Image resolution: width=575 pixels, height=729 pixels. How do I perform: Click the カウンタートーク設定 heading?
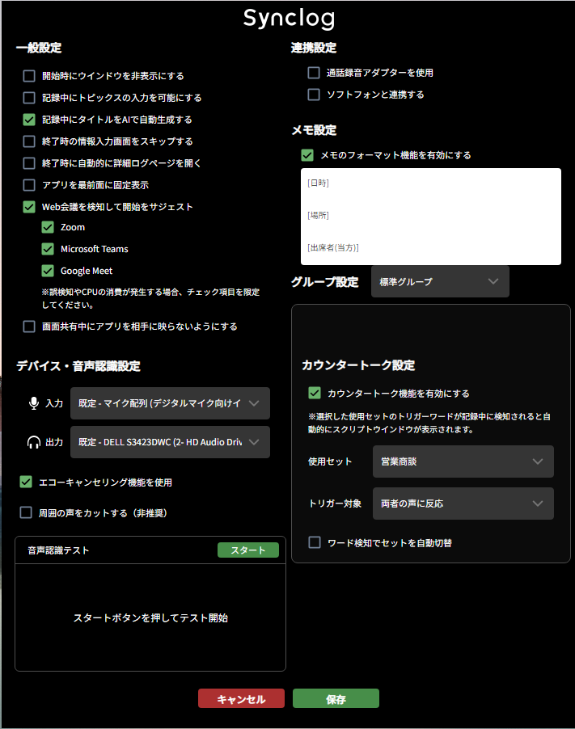click(358, 365)
